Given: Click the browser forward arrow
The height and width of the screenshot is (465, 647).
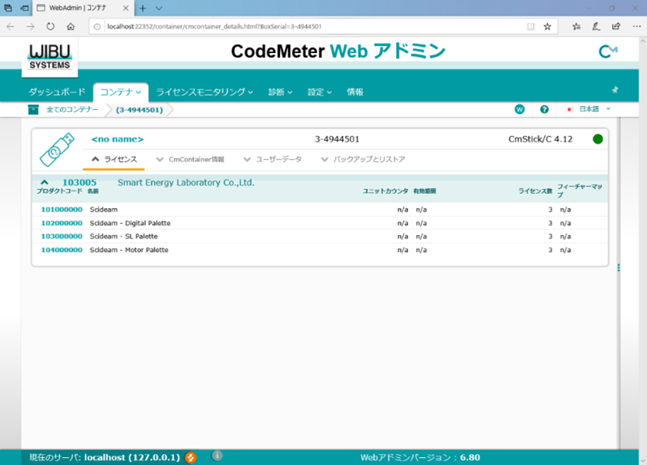Looking at the screenshot, I should [30, 26].
